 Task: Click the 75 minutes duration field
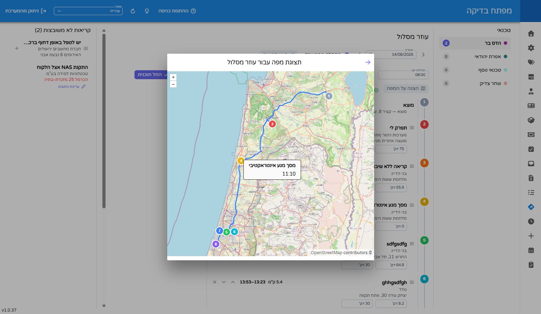tap(391, 149)
